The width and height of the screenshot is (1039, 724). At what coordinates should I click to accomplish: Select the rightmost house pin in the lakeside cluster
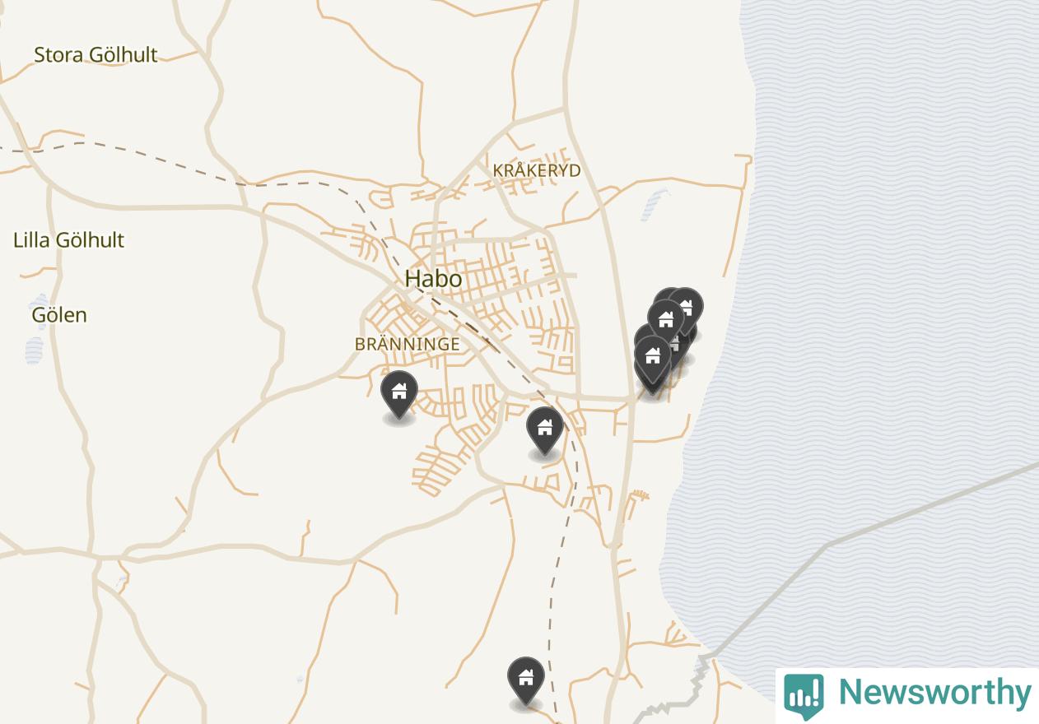(686, 309)
